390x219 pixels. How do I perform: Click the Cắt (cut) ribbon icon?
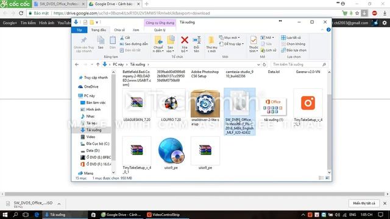[x=122, y=38]
